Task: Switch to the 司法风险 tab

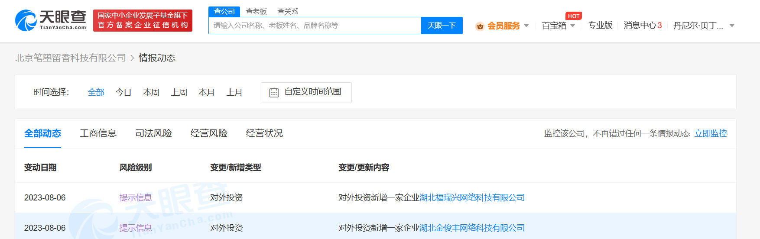Action: 153,133
